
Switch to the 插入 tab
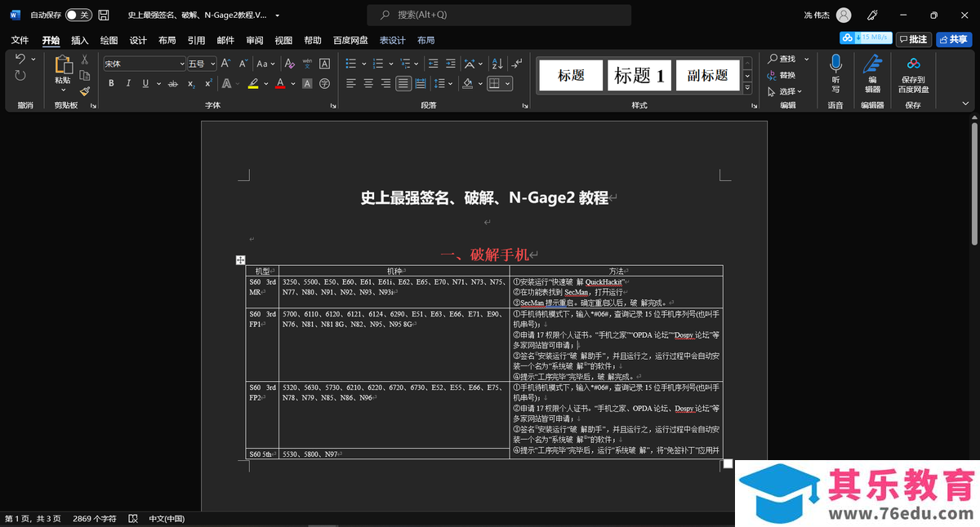[x=80, y=40]
